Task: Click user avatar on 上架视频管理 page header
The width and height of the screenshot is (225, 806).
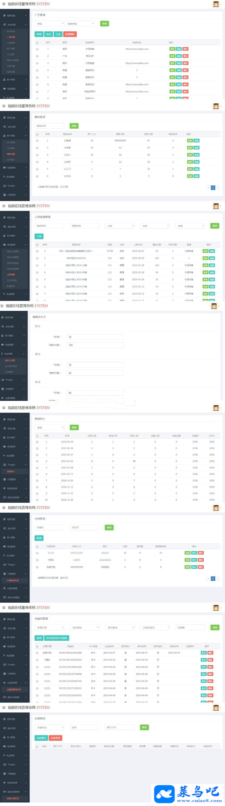Action: click(x=216, y=206)
